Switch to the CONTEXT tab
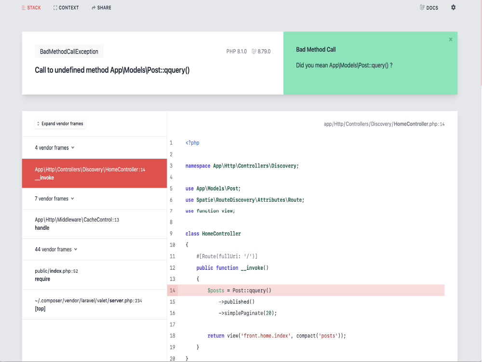Image resolution: width=482 pixels, height=362 pixels. pos(66,8)
